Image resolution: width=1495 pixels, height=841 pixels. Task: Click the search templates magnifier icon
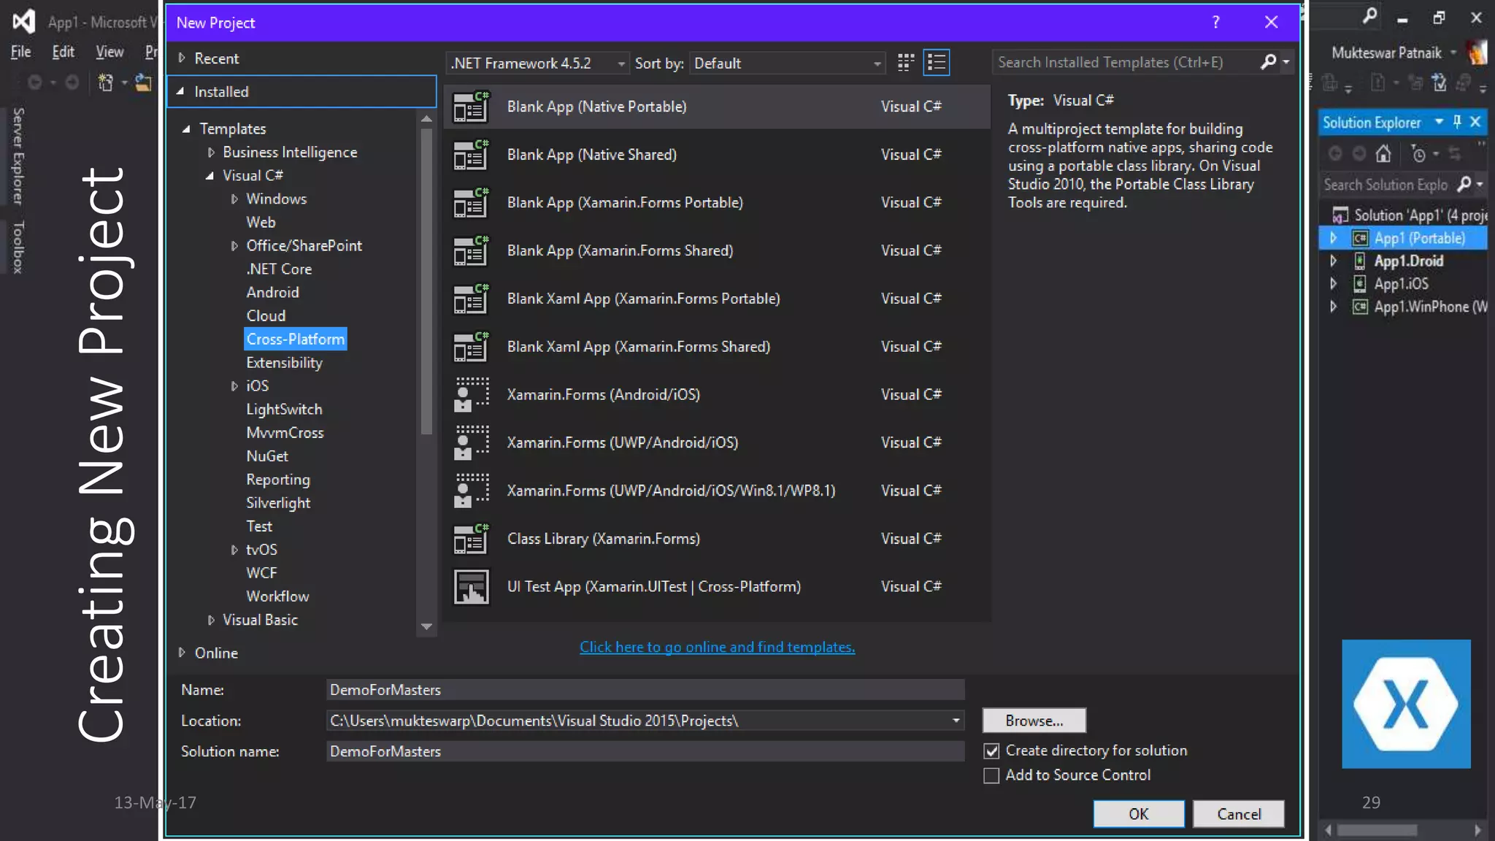pos(1268,62)
